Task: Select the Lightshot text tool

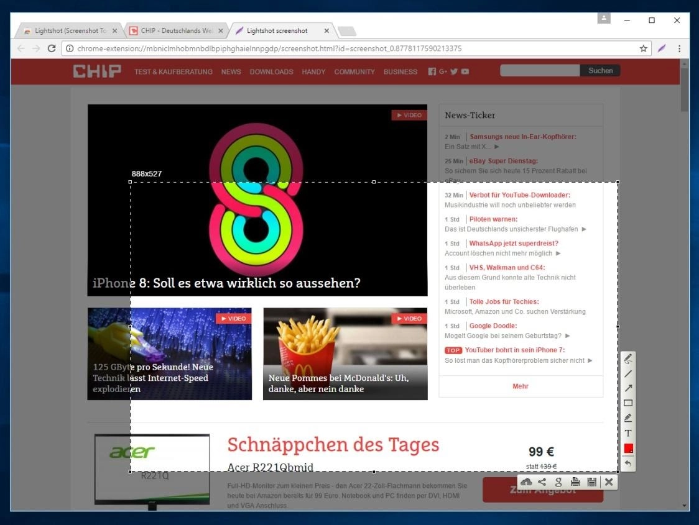Action: coord(628,433)
